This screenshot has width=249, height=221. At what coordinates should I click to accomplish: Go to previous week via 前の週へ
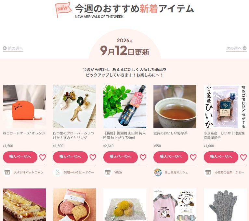point(13,48)
